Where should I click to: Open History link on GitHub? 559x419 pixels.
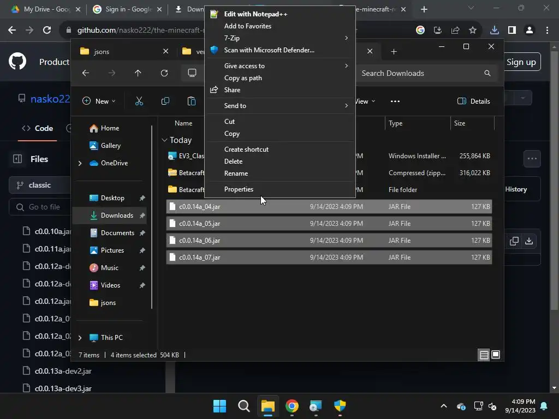[516, 189]
